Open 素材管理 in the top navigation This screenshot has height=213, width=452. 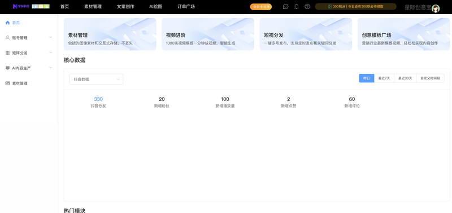93,7
